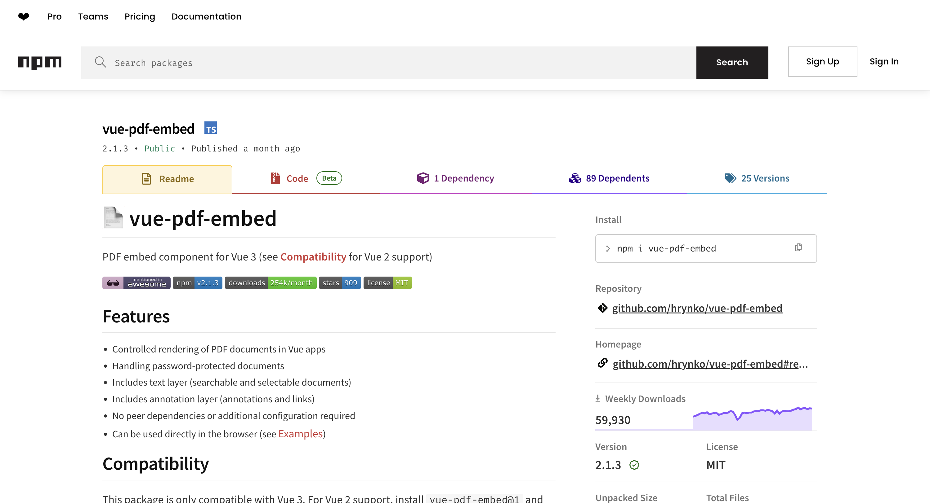
Task: Focus the Search packages input field
Action: coord(389,62)
